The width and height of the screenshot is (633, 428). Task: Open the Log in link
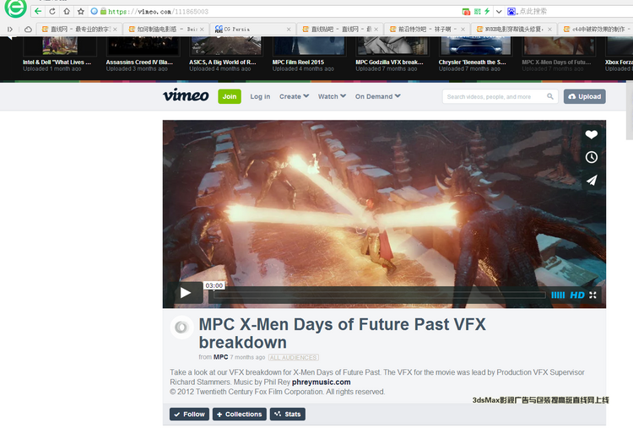coord(260,96)
